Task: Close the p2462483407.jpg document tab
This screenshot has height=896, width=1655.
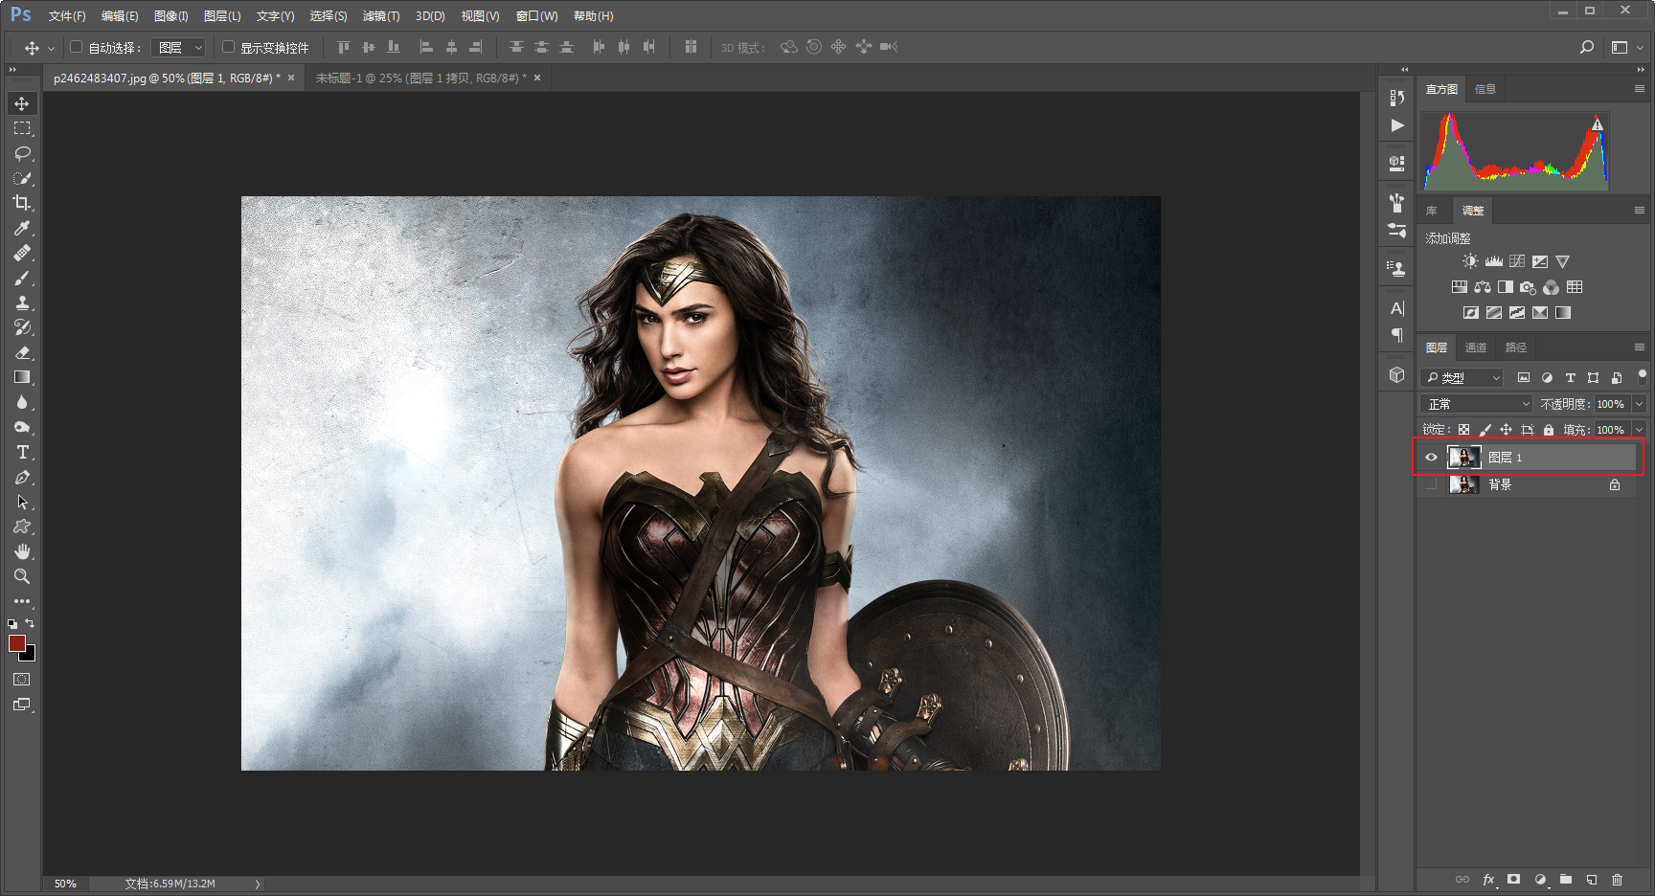Action: [x=291, y=78]
